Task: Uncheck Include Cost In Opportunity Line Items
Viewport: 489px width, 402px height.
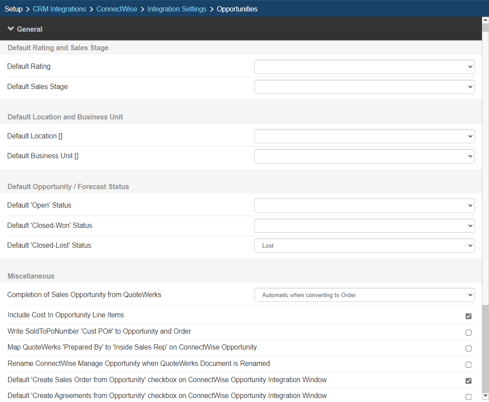Action: tap(468, 316)
